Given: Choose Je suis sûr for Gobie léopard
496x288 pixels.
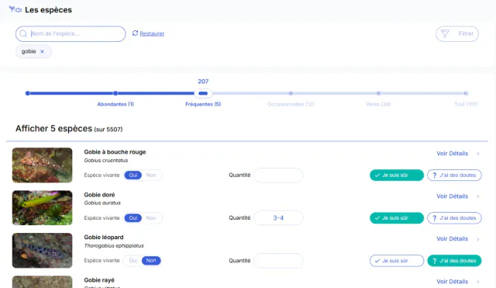Looking at the screenshot, I should tap(397, 261).
